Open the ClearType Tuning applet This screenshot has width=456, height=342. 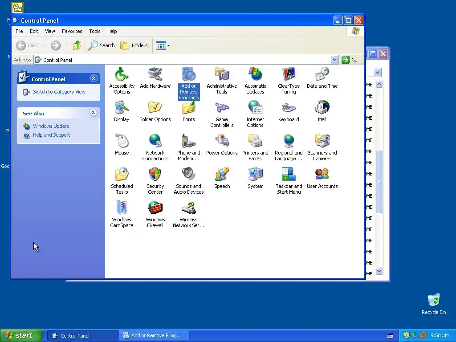pyautogui.click(x=289, y=80)
